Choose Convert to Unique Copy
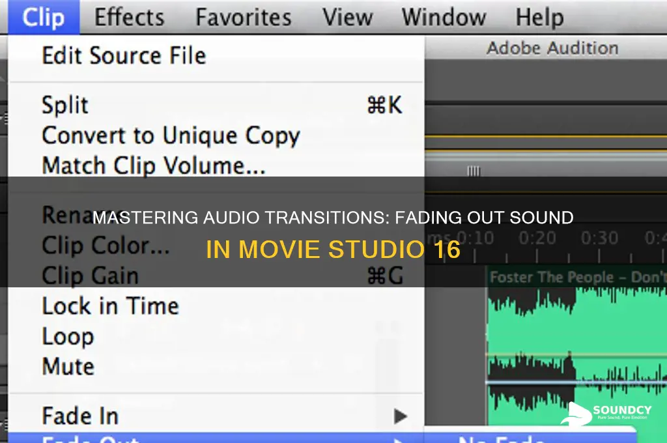The height and width of the screenshot is (443, 667). click(216, 136)
